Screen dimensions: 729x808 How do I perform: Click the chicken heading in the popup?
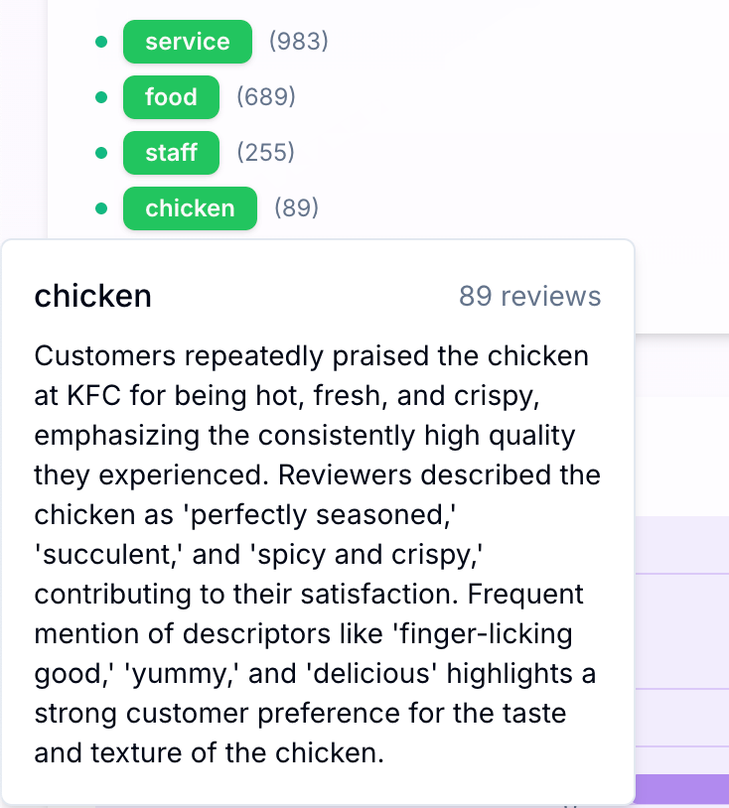[x=92, y=296]
